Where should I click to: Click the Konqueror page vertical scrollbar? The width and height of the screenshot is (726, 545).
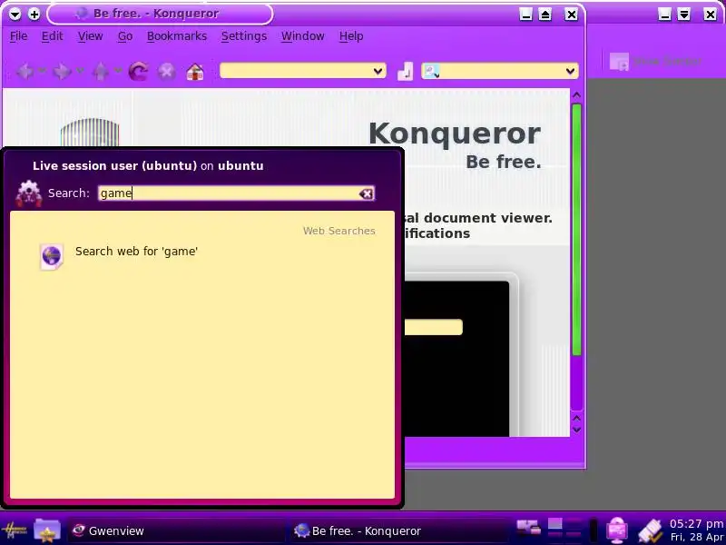point(576,230)
